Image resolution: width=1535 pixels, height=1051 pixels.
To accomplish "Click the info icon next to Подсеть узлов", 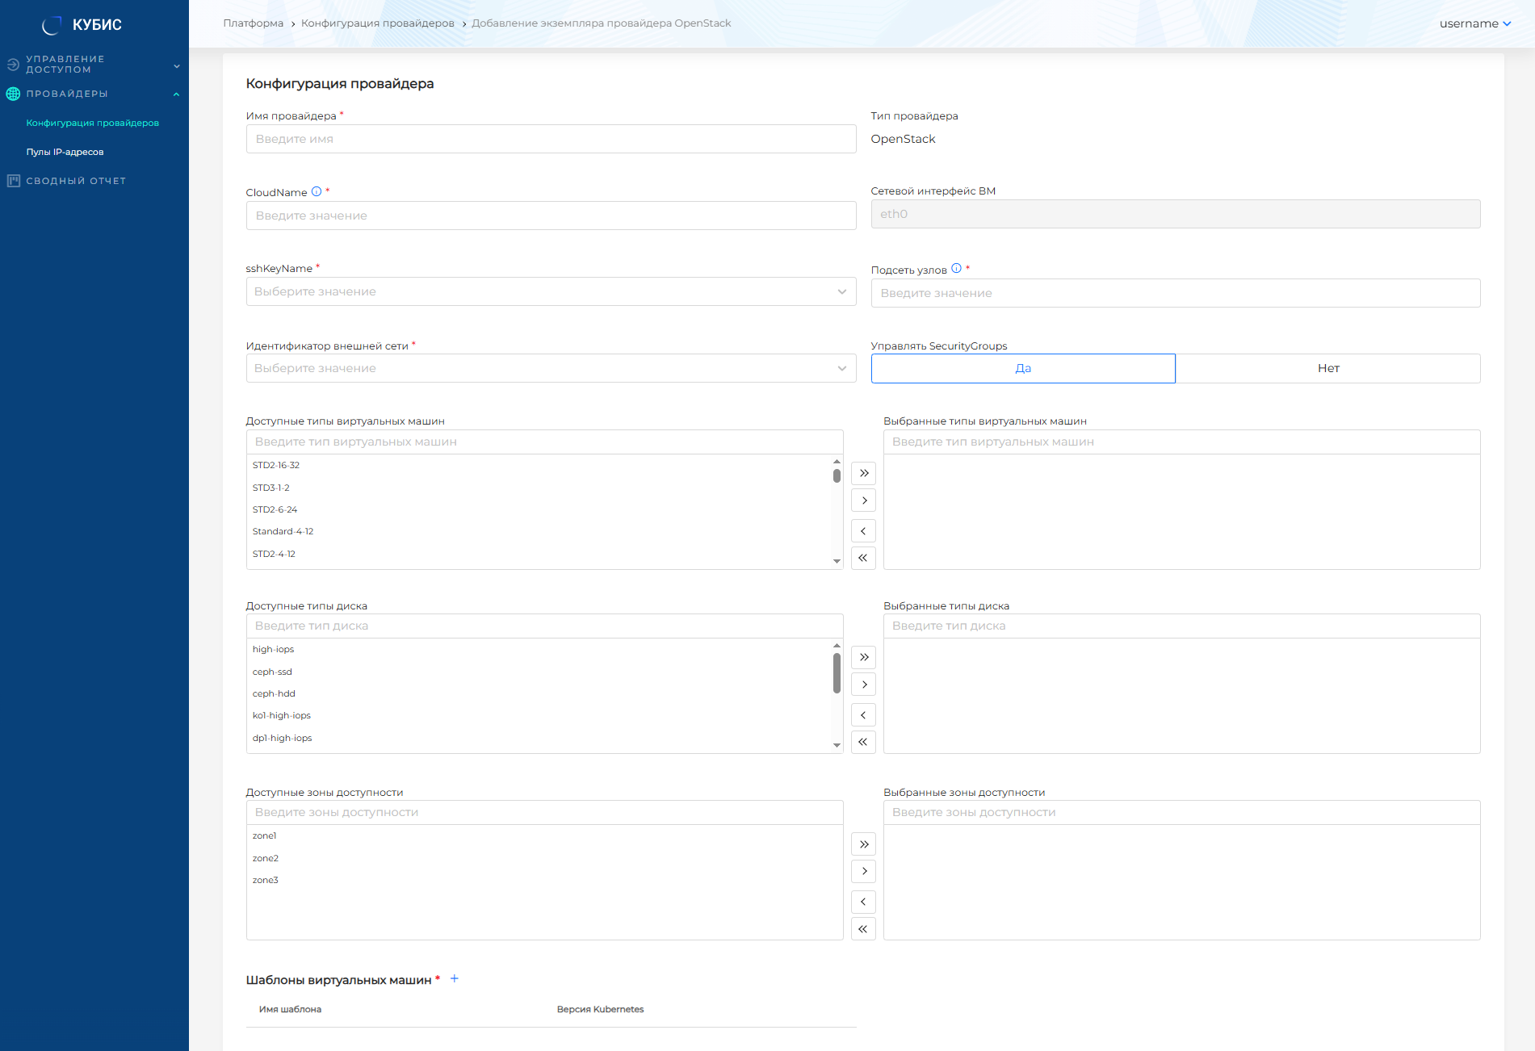I will click(956, 269).
